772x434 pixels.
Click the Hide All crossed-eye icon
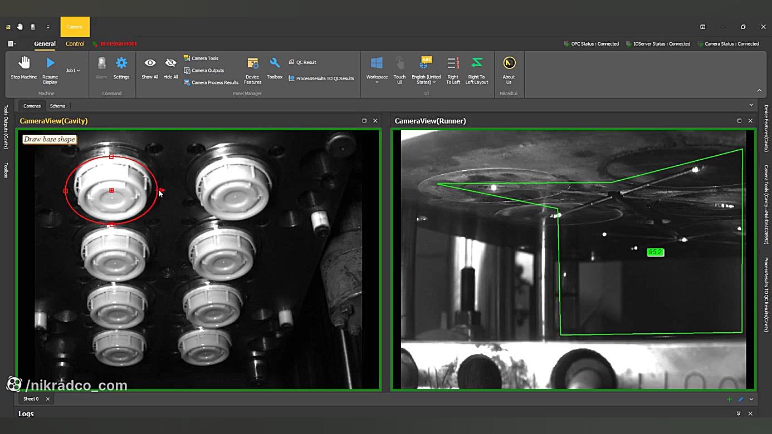pos(170,63)
